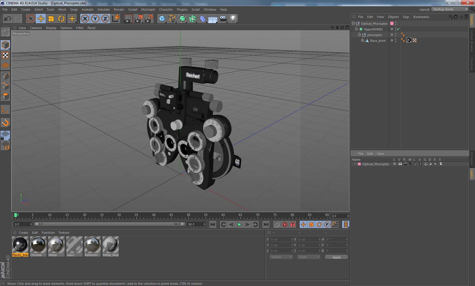Collapse the Optical_Phoropter object tree
475x286 pixels.
tap(353, 23)
